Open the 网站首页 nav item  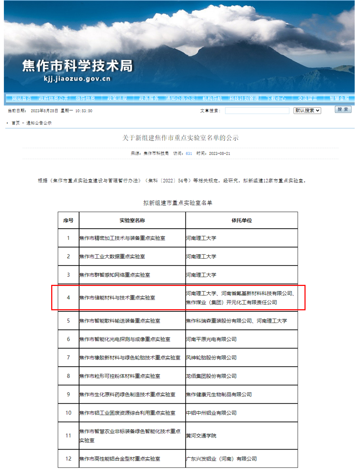coord(22,98)
